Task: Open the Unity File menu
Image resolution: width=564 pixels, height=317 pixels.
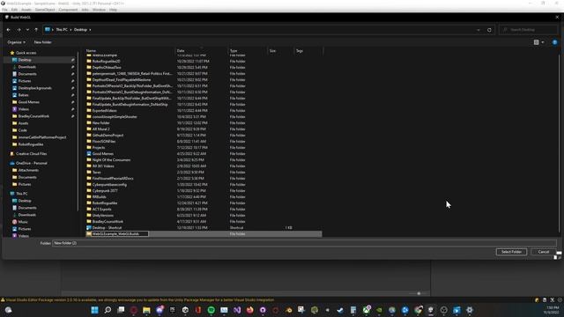Action: (x=4, y=10)
